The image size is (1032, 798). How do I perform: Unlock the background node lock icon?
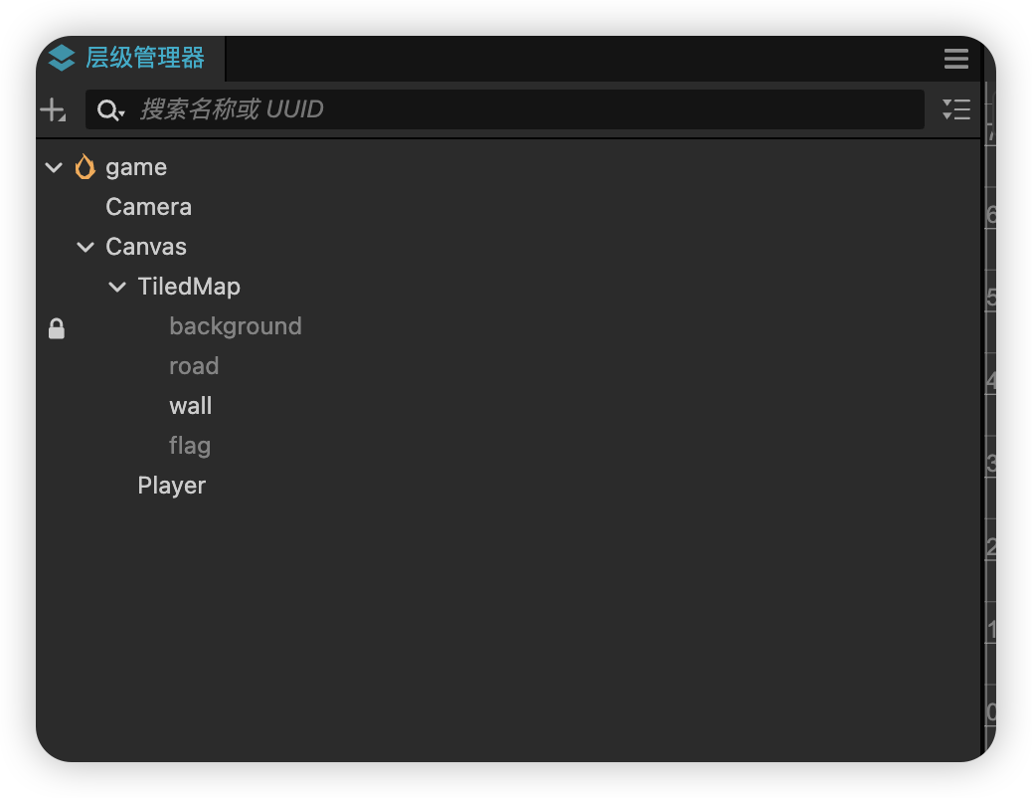click(x=57, y=328)
